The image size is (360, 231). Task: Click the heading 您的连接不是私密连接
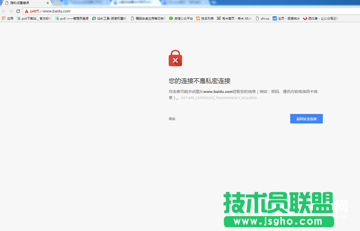200,81
